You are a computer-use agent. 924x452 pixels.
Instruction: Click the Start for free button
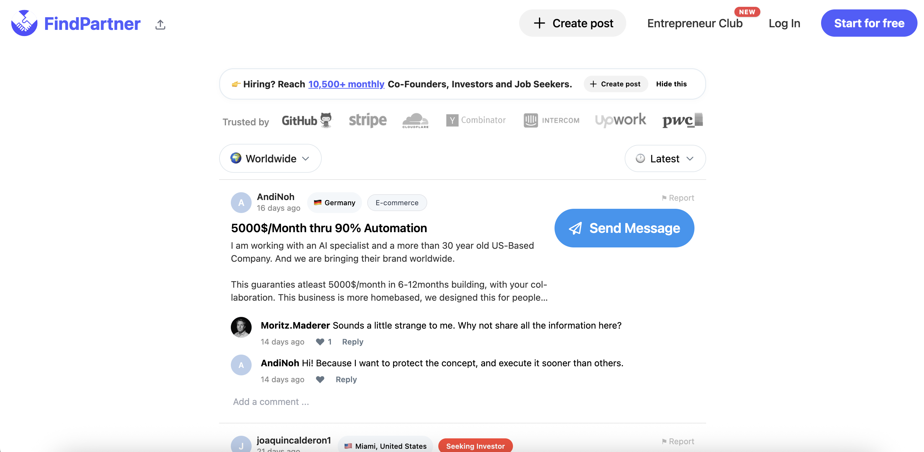tap(869, 23)
